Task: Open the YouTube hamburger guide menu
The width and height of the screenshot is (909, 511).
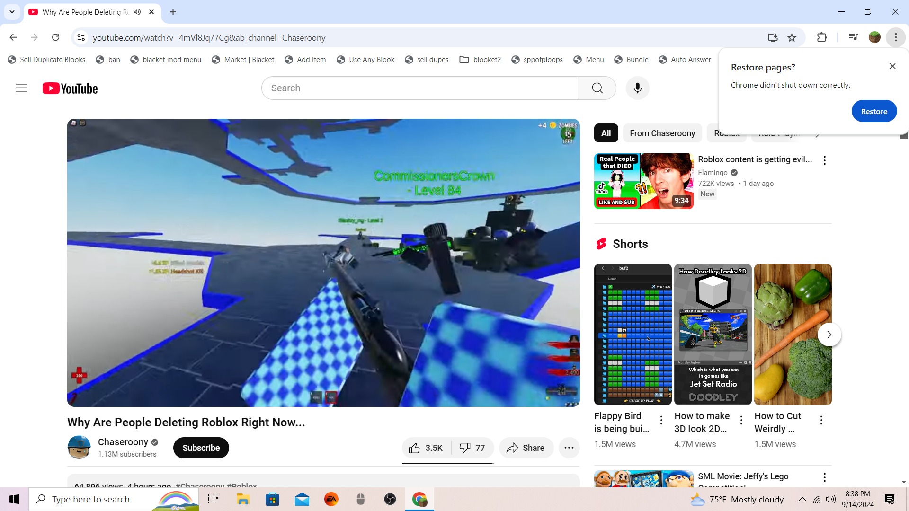Action: point(21,88)
